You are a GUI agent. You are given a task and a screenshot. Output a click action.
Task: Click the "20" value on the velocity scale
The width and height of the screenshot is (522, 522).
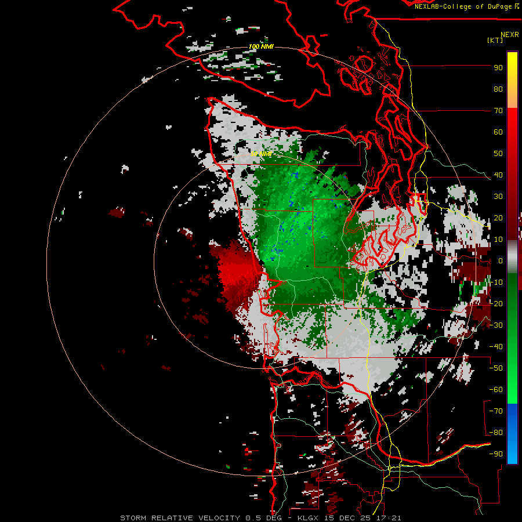(x=498, y=218)
